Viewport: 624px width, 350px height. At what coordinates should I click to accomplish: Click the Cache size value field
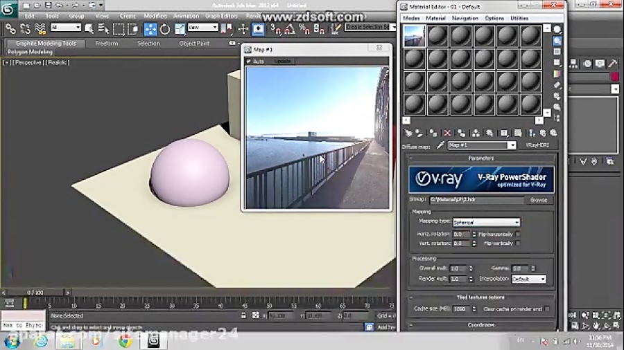click(461, 309)
